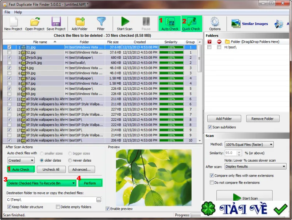292x220 pixels.
Task: Open the Similar Images tool
Action: (250, 23)
